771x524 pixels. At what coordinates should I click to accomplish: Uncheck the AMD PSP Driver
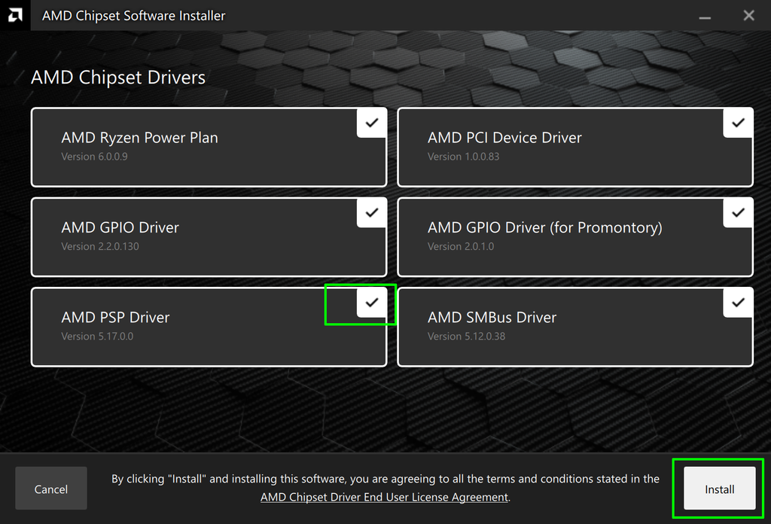tap(371, 303)
